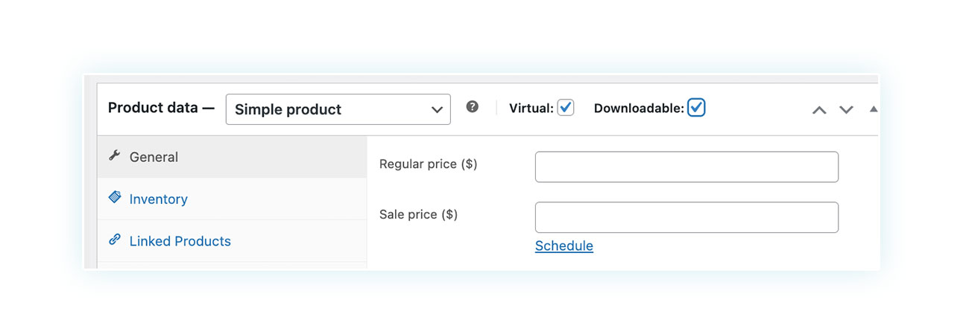Screen dimensions: 969x331
Task: Uncheck the Virtual checkbox
Action: (566, 108)
